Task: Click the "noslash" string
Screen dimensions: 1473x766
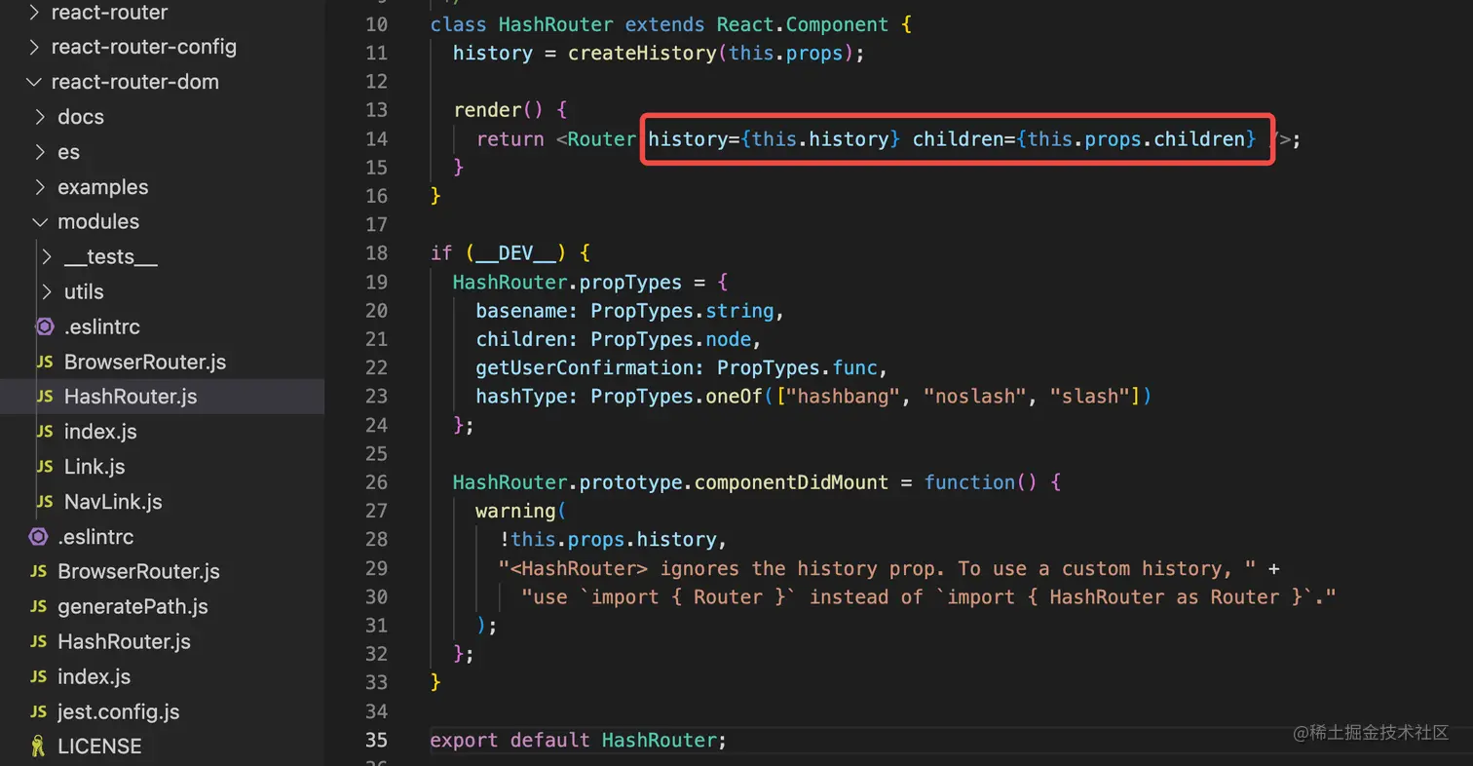Action: click(x=976, y=397)
